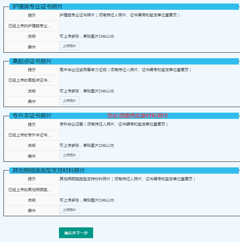Click the 说明 label in 专升本证书照片 section
The height and width of the screenshot is (242, 240).
(32, 145)
